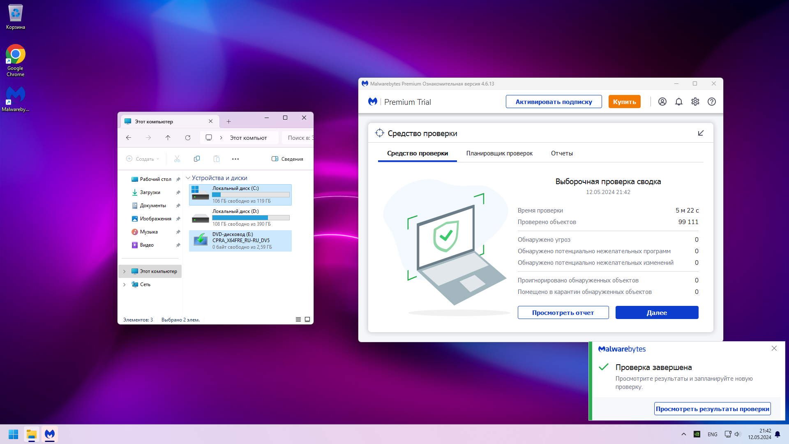The width and height of the screenshot is (789, 444).
Task: Expand the Этот компьютер tree node
Action: click(x=125, y=271)
